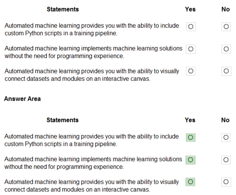Click highlighted Yes for Python scripts in Answer Area

pos(191,137)
